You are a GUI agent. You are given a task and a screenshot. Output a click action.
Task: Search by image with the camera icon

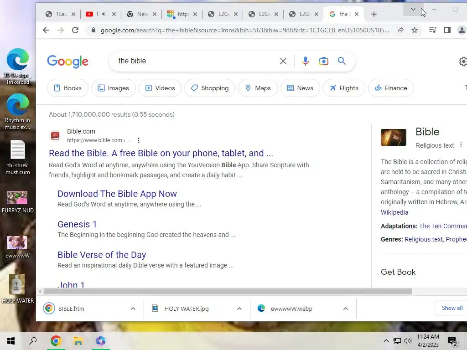(x=323, y=61)
